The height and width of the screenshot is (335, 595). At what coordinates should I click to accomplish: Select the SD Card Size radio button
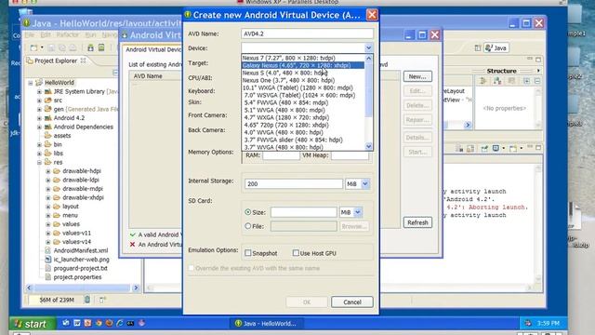click(x=248, y=212)
